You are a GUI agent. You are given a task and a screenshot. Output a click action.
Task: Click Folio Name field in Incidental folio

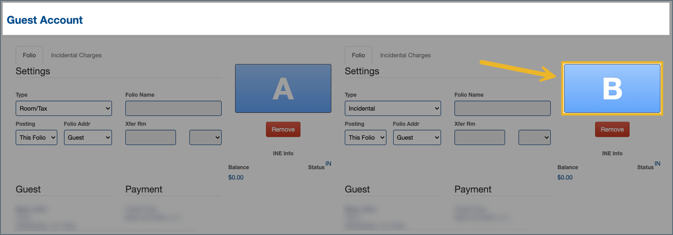(x=502, y=108)
